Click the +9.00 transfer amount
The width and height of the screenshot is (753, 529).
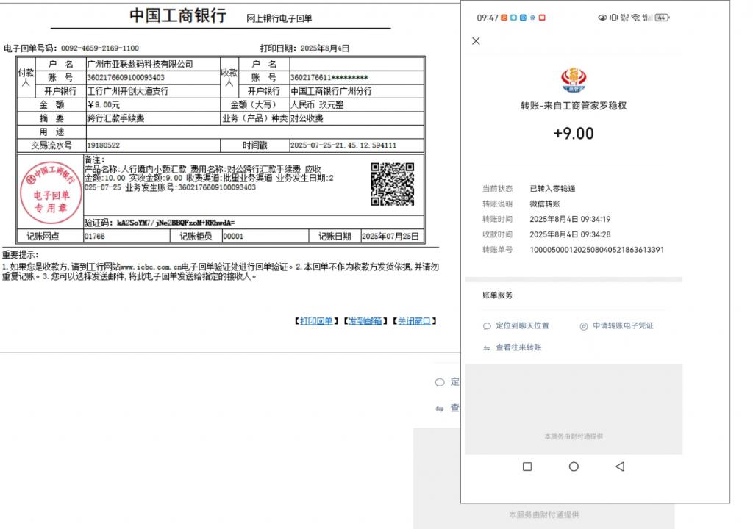pos(573,134)
